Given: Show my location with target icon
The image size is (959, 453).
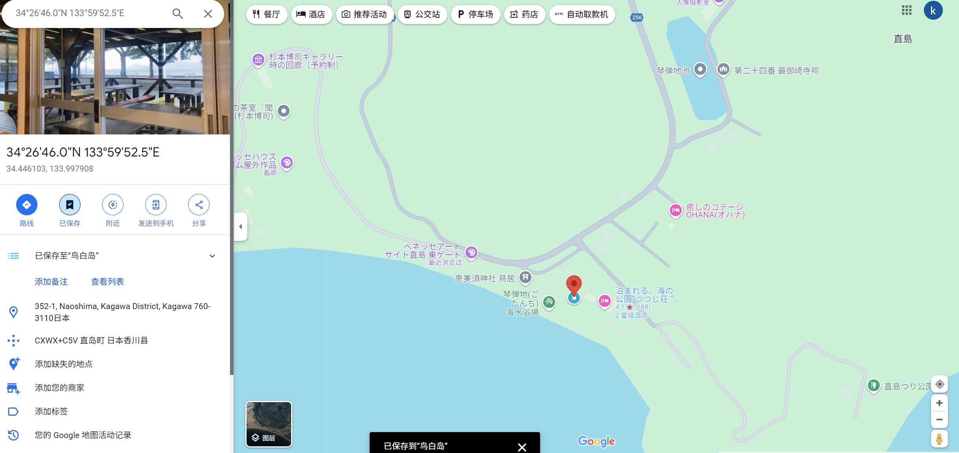Looking at the screenshot, I should point(940,384).
